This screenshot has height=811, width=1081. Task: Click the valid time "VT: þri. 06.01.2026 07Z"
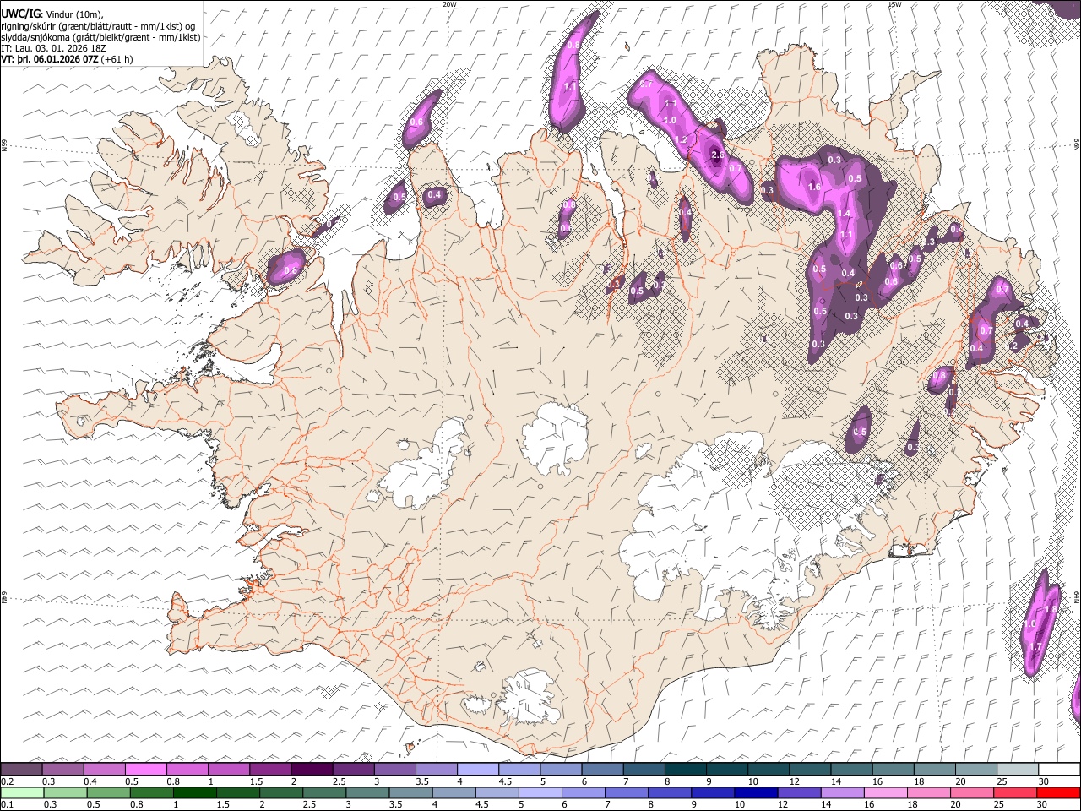50,59
